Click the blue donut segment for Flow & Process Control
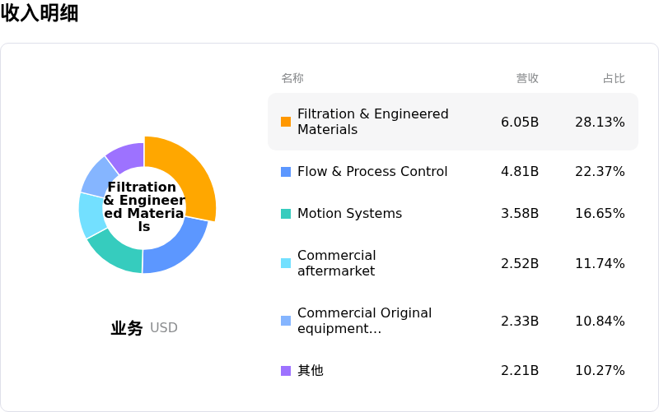The height and width of the screenshot is (412, 659). click(x=179, y=250)
